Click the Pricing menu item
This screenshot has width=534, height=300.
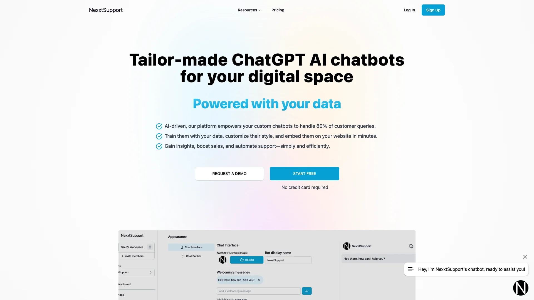click(x=278, y=10)
